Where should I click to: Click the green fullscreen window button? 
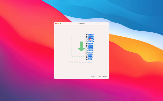(x=60, y=24)
